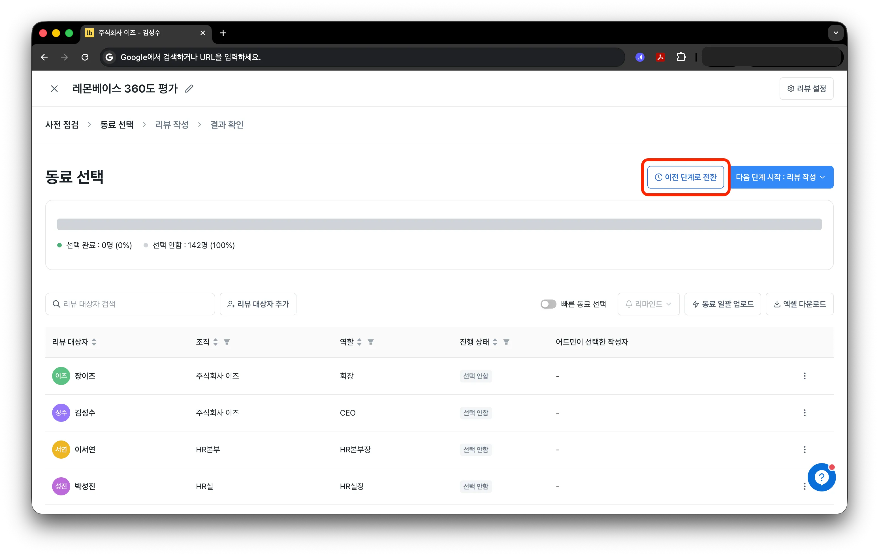879x556 pixels.
Task: Sort by 조직 column
Action: tap(216, 342)
